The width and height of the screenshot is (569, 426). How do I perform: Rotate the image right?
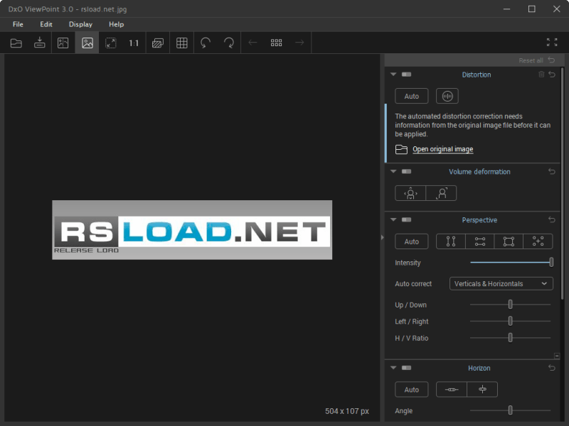point(229,43)
